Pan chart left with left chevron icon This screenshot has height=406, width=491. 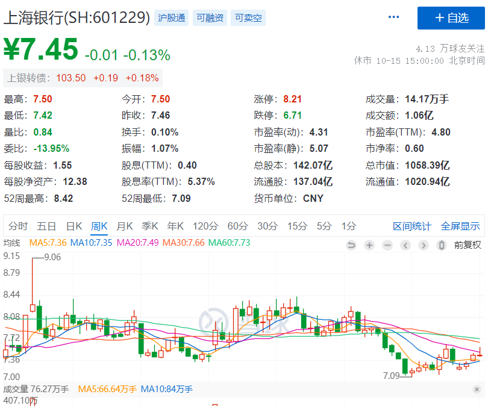[x=405, y=245]
